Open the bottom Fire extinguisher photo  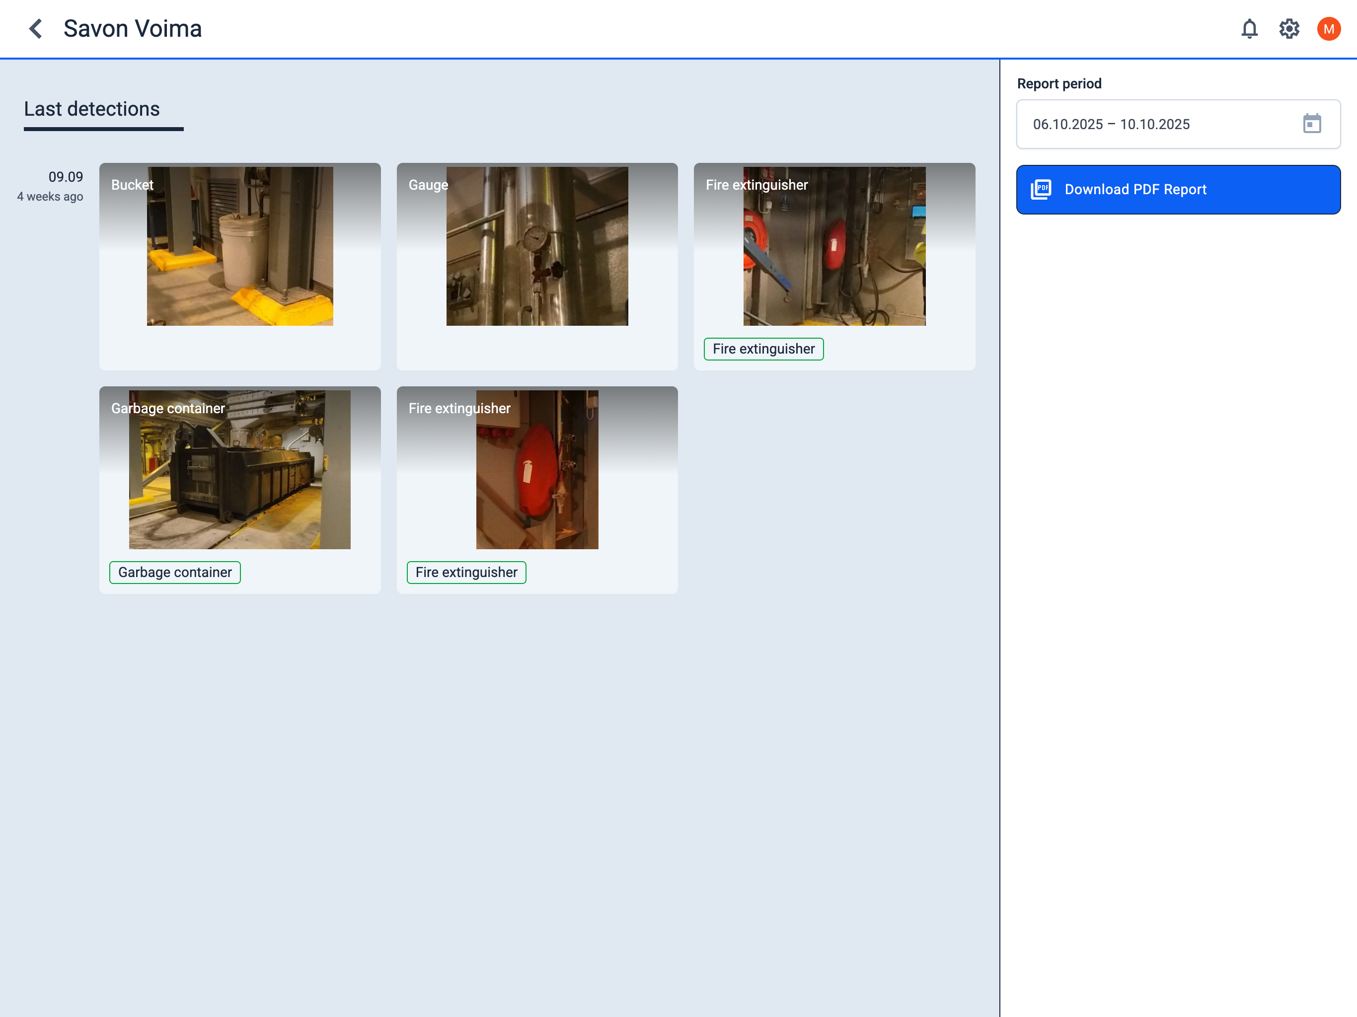coord(537,470)
